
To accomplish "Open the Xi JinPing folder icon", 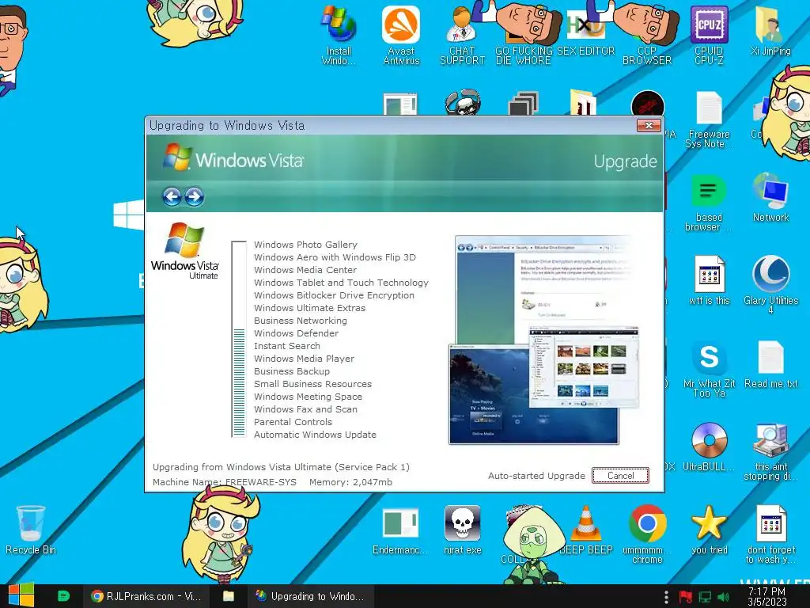I will tap(770, 31).
